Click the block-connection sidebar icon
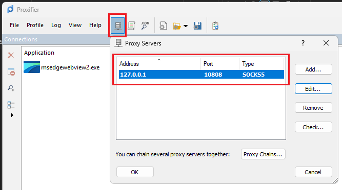 (x=11, y=72)
